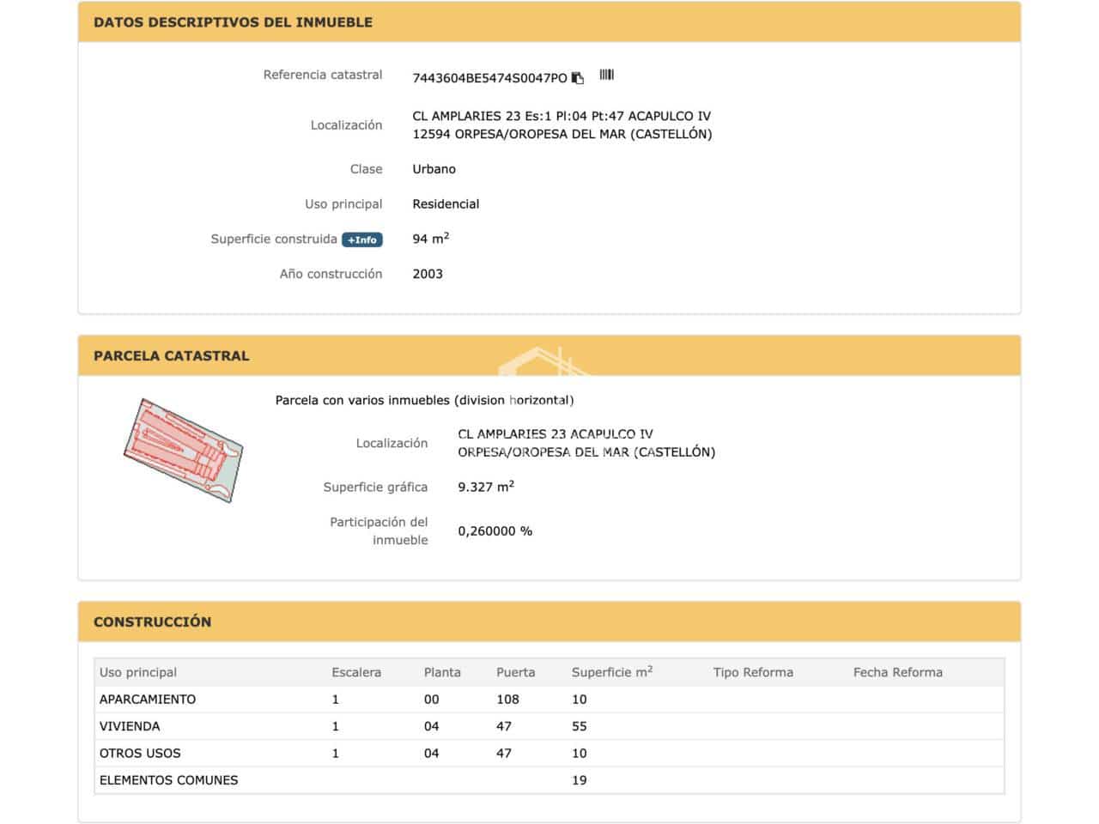Click floor value 00 in APARCAMIENTO row
Image resolution: width=1099 pixels, height=824 pixels.
tap(431, 700)
